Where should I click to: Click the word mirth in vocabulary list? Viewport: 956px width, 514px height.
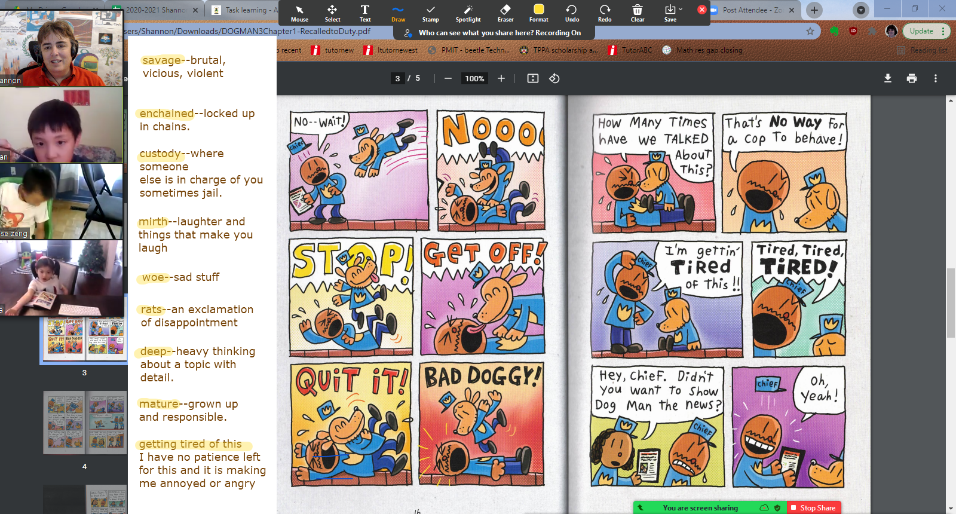click(x=153, y=221)
